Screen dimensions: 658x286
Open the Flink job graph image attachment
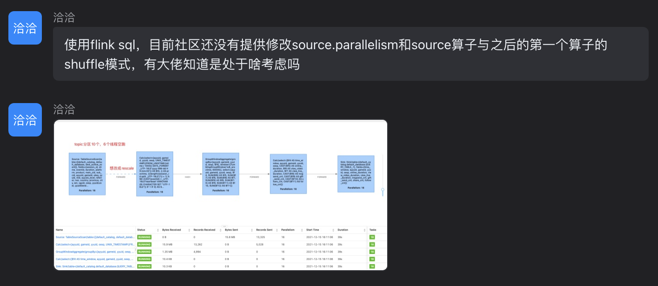[221, 195]
